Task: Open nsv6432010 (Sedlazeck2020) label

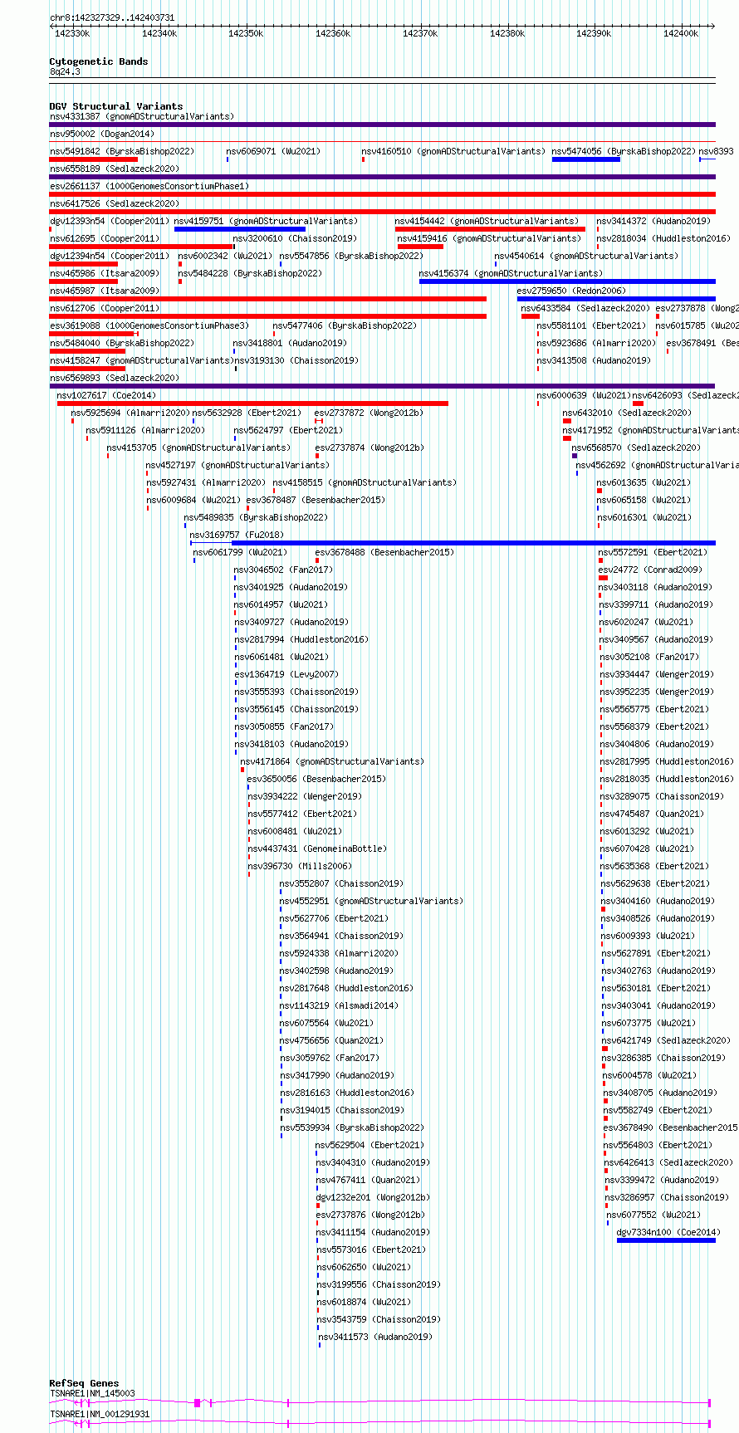Action: coord(627,413)
